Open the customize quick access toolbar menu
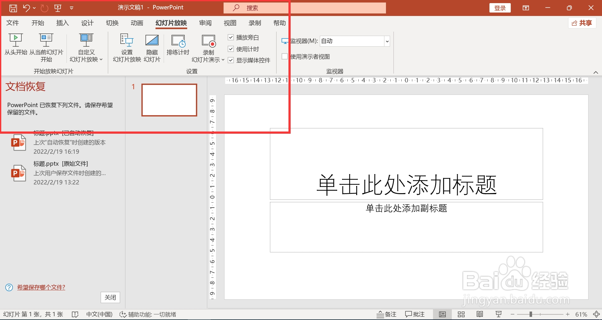602x320 pixels. (x=71, y=8)
